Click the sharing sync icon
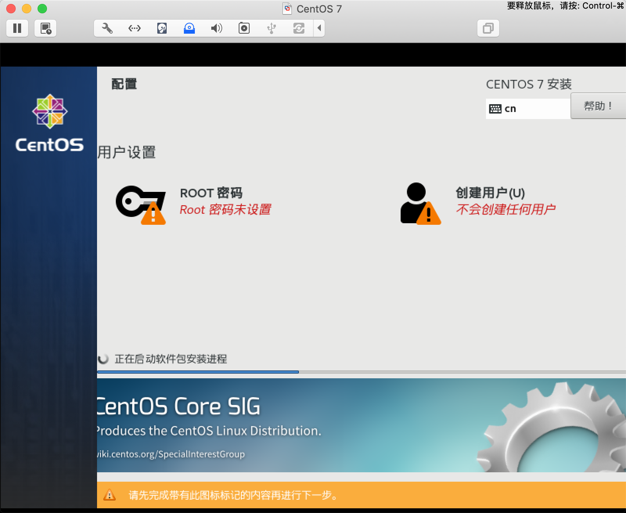This screenshot has height=513, width=626. click(x=299, y=28)
